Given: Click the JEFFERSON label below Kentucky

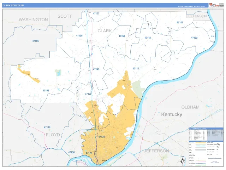Looking at the screenshot, I should tap(156, 151).
